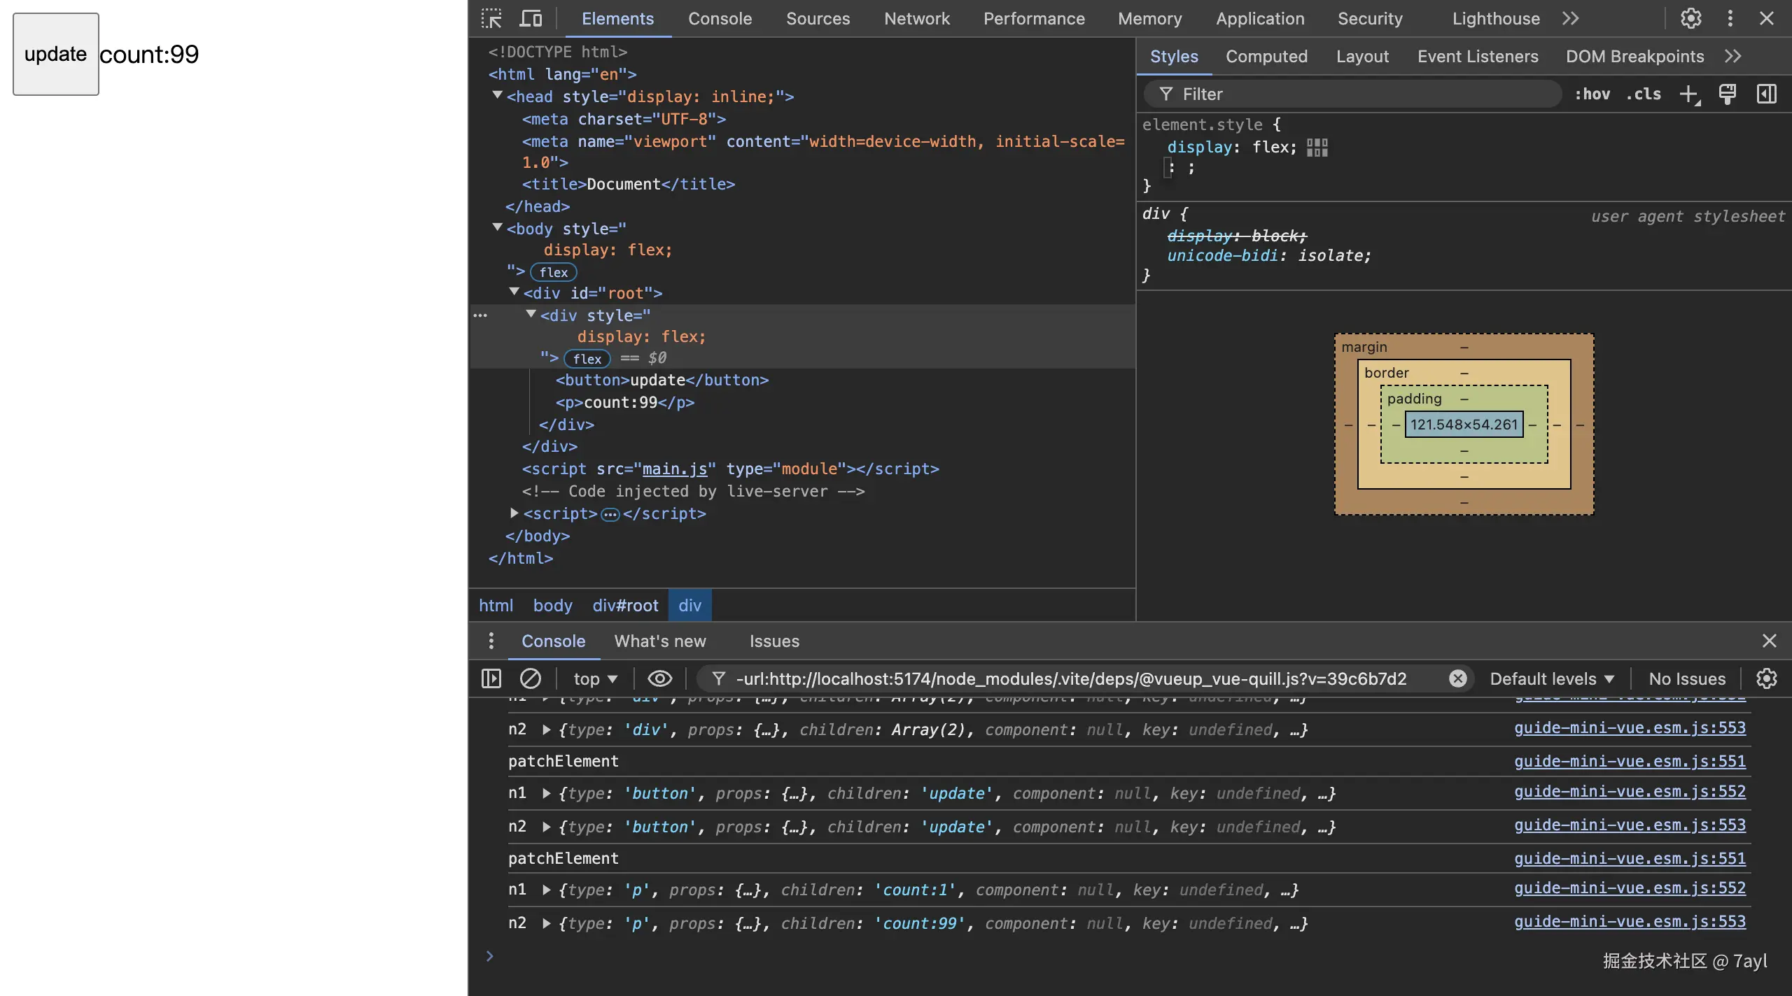The image size is (1792, 996).
Task: Toggle the device toolbar icon
Action: pos(531,19)
